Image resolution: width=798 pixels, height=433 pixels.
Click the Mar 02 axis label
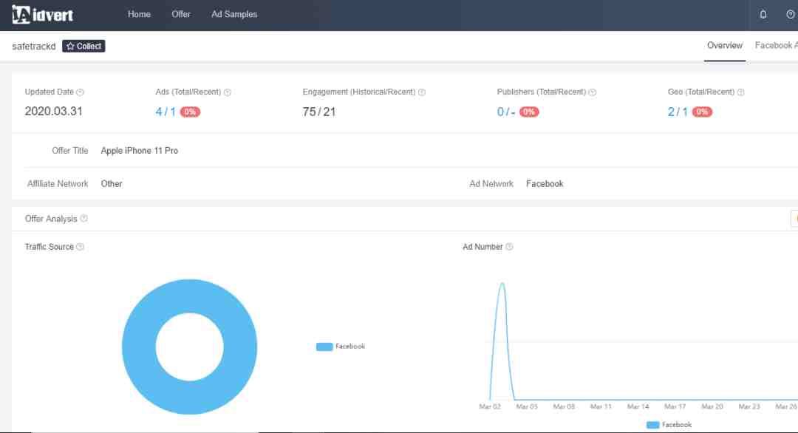(x=490, y=406)
